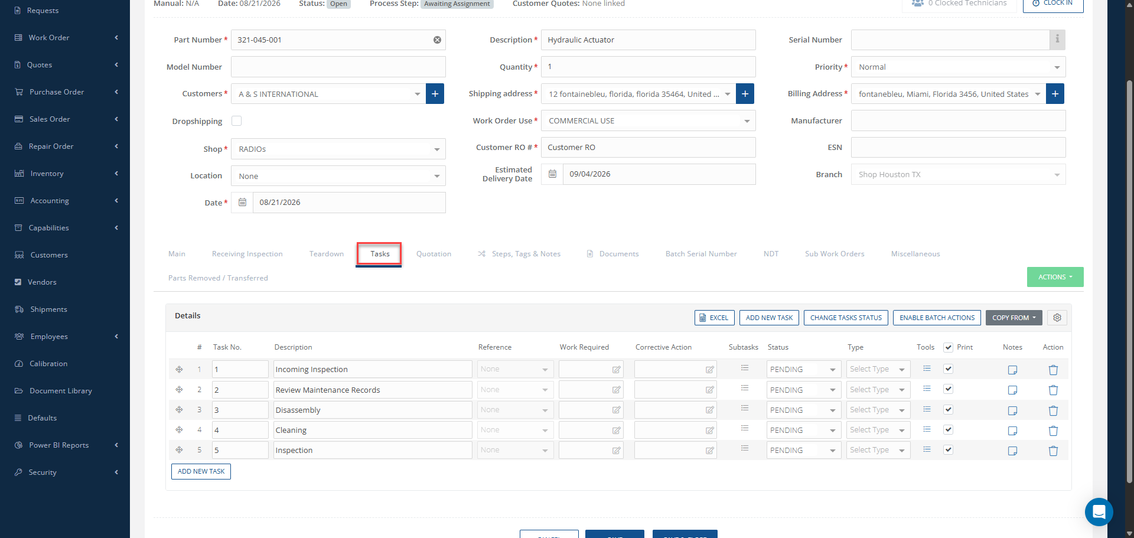Open the Date field calendar picker
This screenshot has height=538, width=1134.
(242, 203)
